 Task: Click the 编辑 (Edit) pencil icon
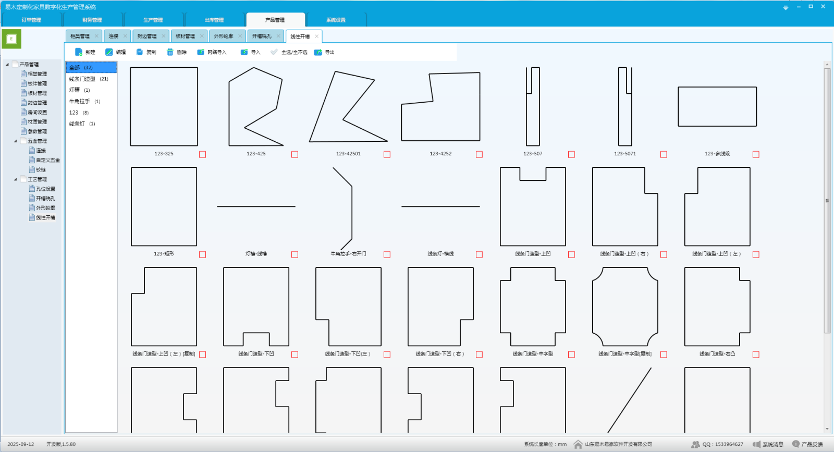pyautogui.click(x=109, y=52)
